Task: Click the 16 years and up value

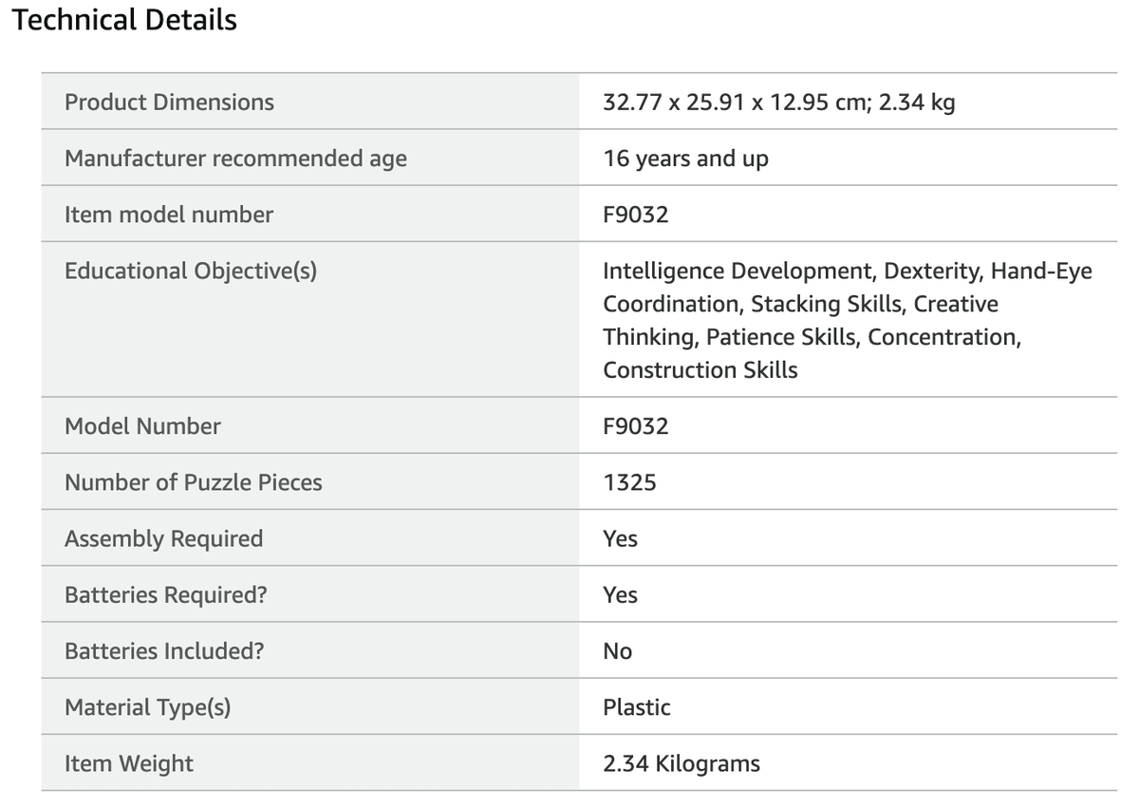Action: (685, 159)
